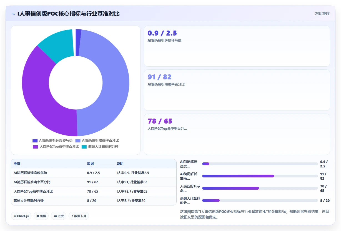Image resolution: width=341 pixels, height=231 pixels.
Task: Click the chart description paragraph text
Action: tap(255, 214)
